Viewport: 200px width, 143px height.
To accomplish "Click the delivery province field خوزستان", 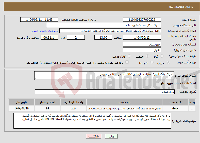I will coord(142,44).
